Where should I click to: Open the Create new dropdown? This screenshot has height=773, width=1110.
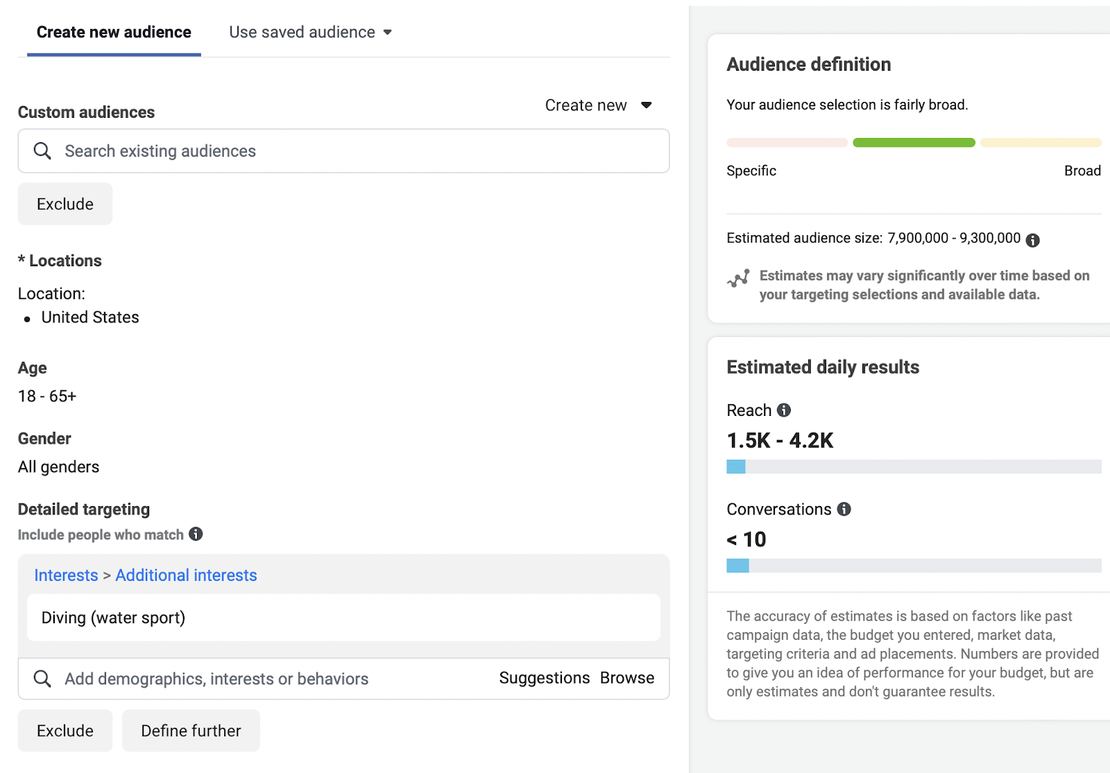coord(598,105)
